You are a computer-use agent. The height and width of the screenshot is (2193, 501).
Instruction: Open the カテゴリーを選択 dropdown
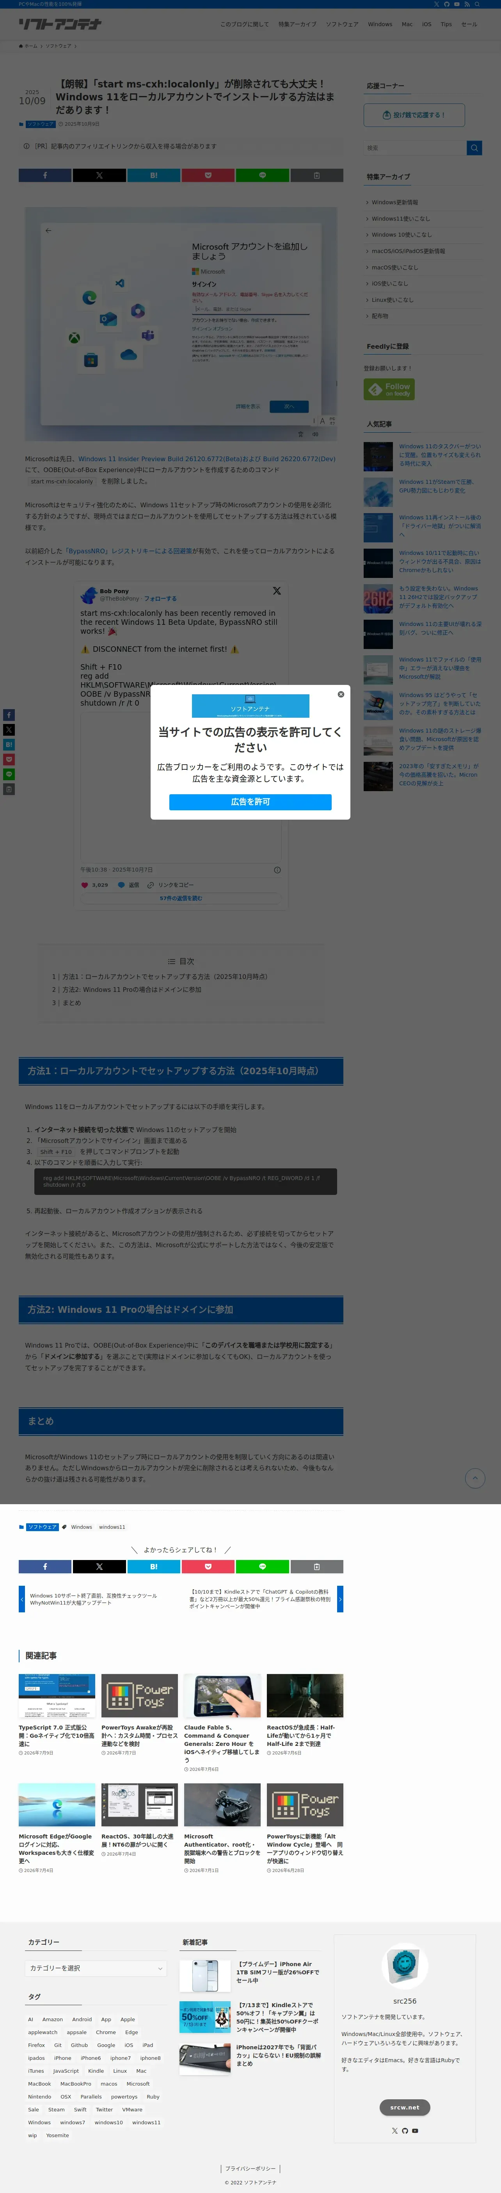[96, 1968]
